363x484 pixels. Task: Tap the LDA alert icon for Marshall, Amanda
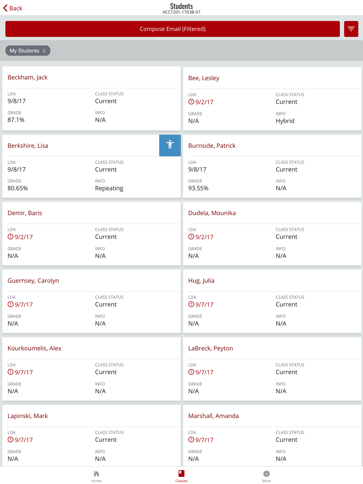coord(191,440)
